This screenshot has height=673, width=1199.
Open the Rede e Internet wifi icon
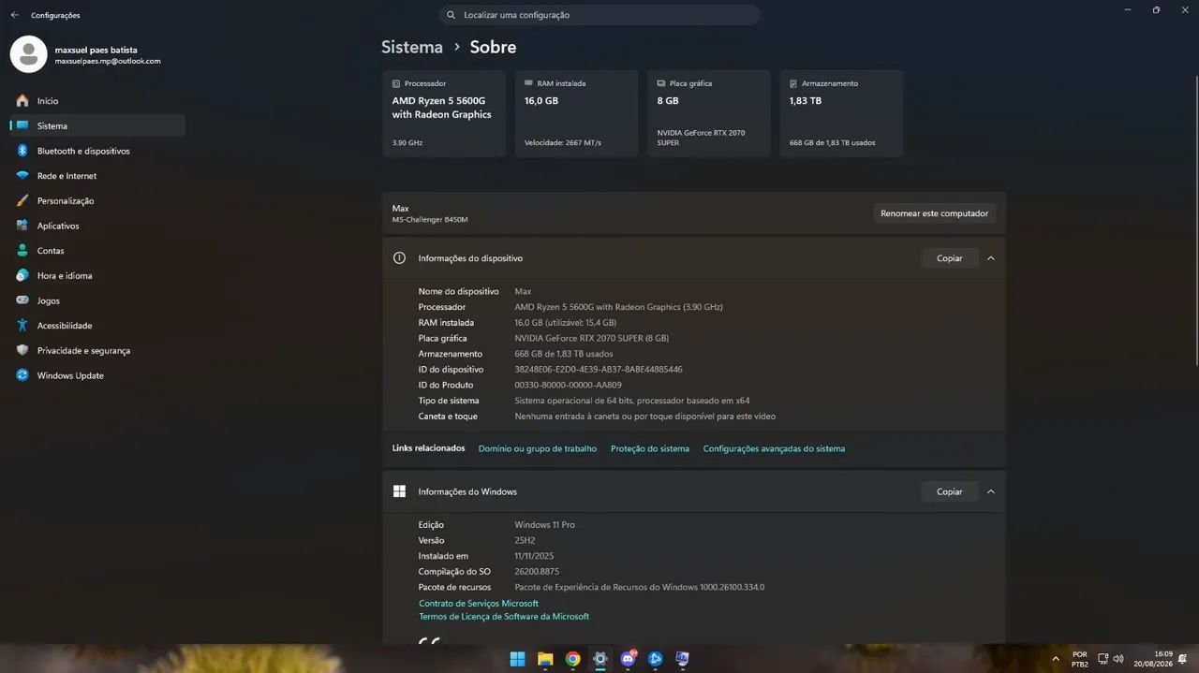pos(22,176)
